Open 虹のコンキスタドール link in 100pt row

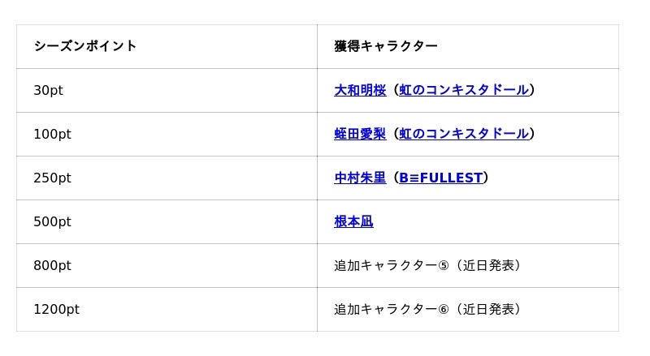[464, 134]
